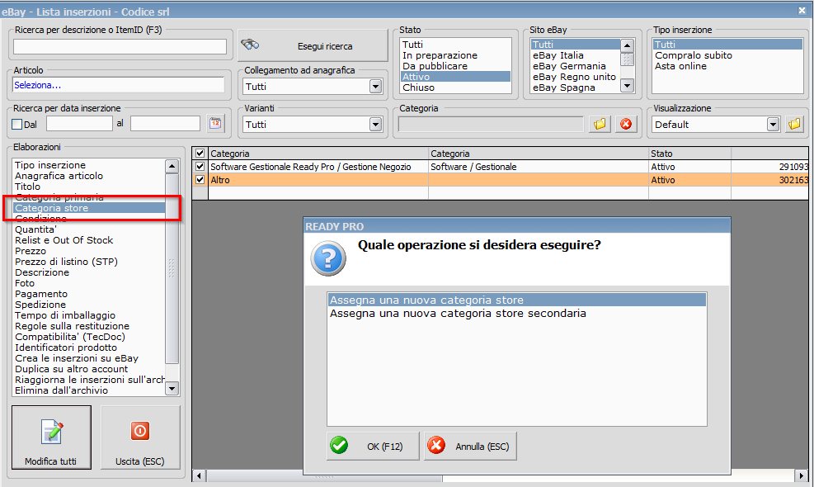Toggle the Dal date checkbox
The width and height of the screenshot is (814, 487).
coord(17,125)
